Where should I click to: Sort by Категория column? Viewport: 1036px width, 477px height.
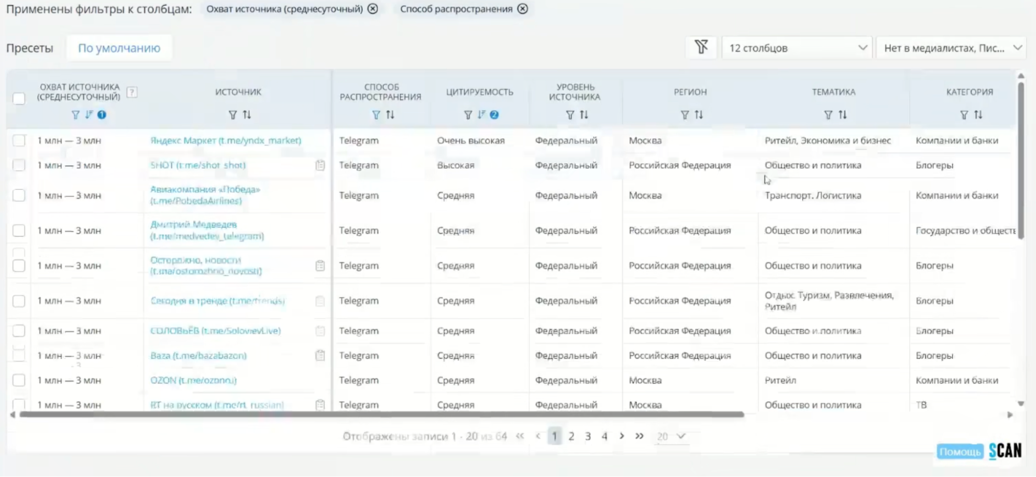pyautogui.click(x=978, y=115)
